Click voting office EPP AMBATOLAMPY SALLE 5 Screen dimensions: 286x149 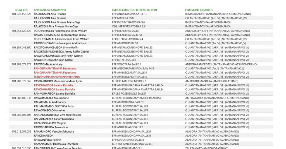coord(130,77)
